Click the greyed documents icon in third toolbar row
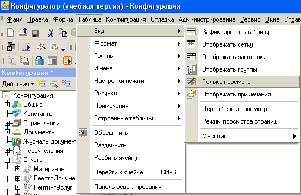301x195 pixels. pos(12,61)
